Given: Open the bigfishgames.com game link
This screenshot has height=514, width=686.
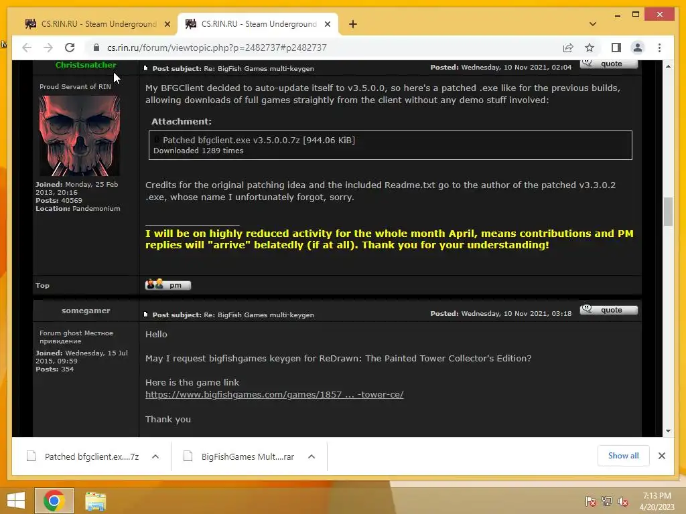Looking at the screenshot, I should tap(274, 394).
